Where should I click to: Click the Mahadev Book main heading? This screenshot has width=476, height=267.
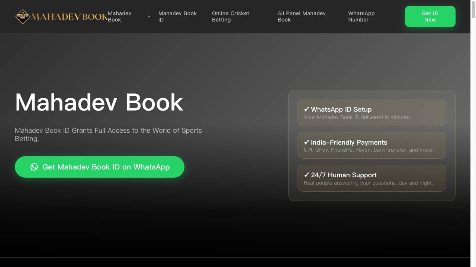click(x=99, y=102)
